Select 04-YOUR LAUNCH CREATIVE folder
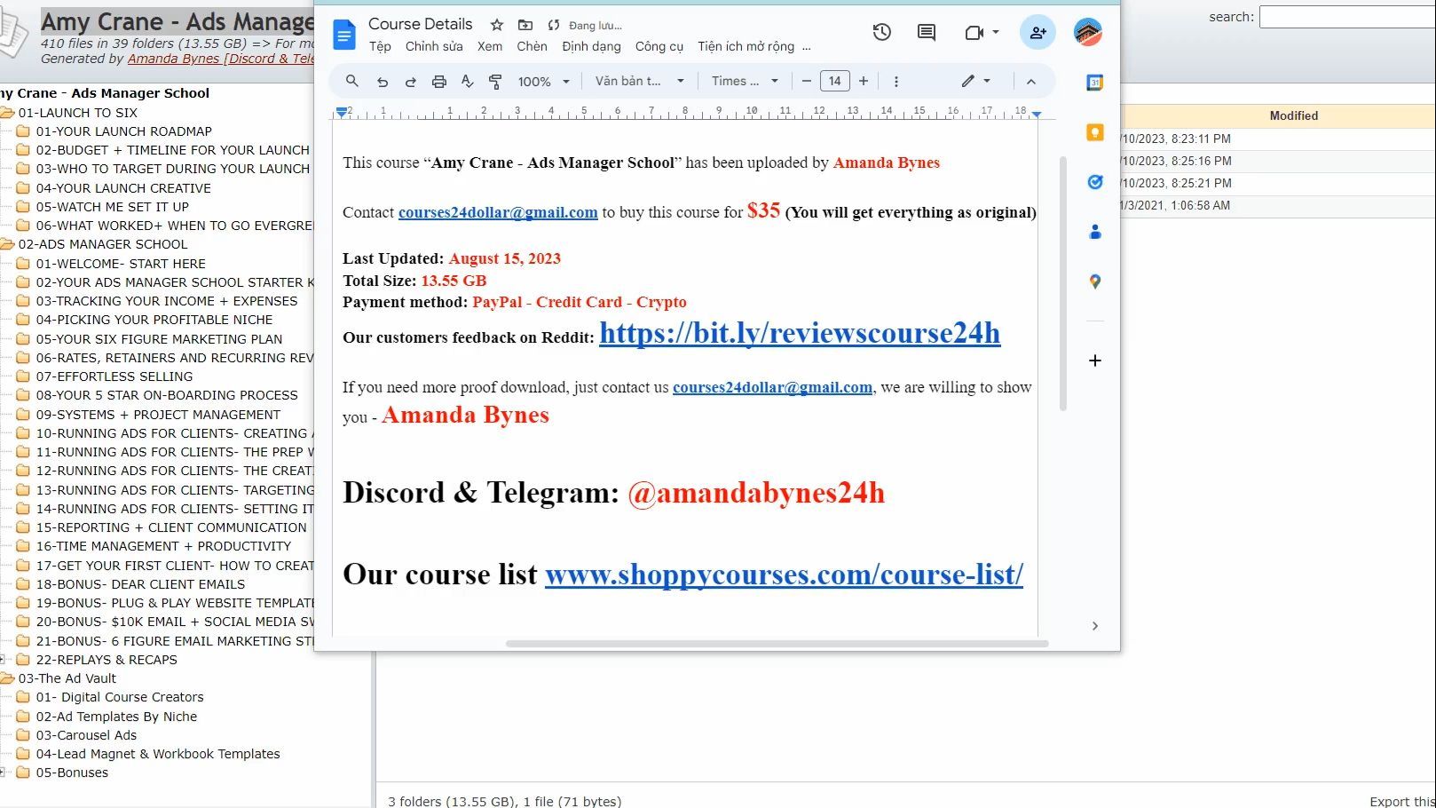1436x808 pixels. 123,188
